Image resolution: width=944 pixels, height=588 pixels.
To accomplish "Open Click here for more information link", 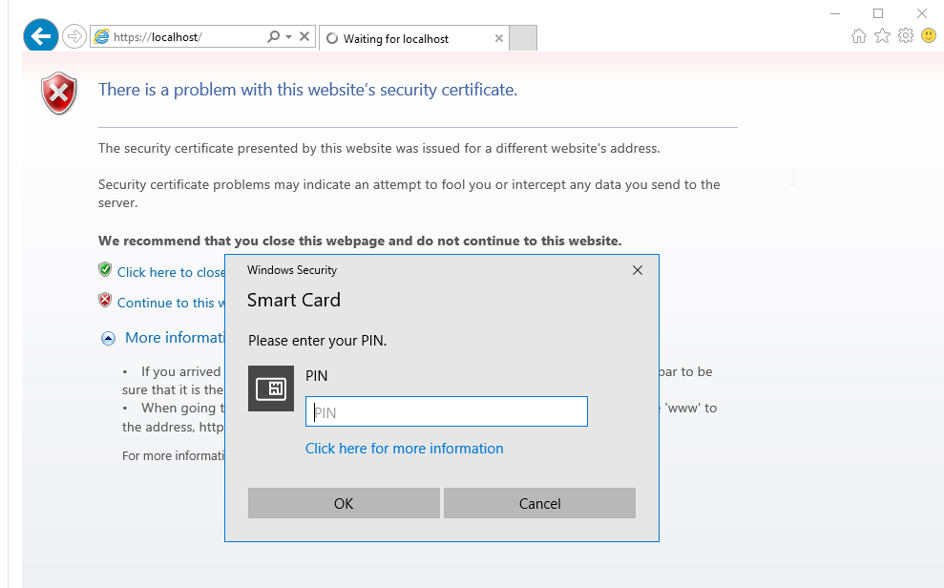I will pos(404,449).
